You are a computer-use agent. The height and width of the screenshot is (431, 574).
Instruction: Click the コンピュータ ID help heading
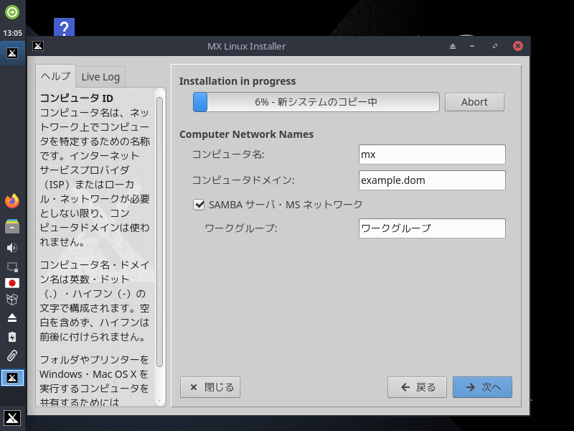[x=77, y=98]
